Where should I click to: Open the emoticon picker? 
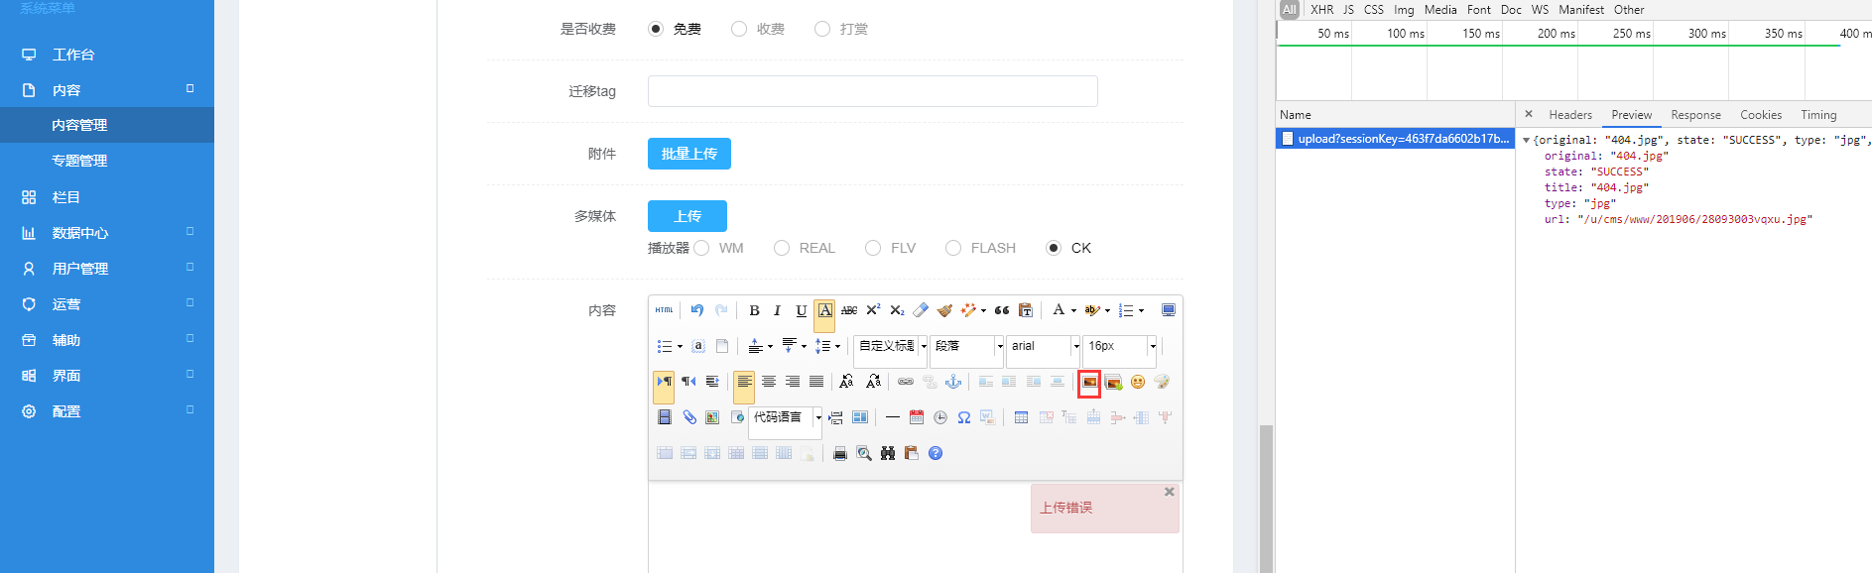(1138, 382)
